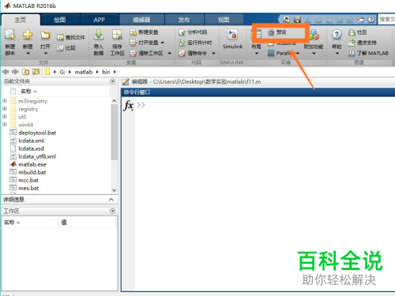The image size is (395, 296).
Task: Switch to the APP tab
Action: coord(100,20)
